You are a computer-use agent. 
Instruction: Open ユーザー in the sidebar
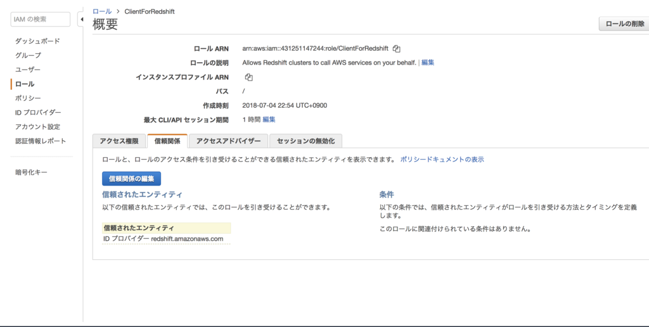(28, 70)
